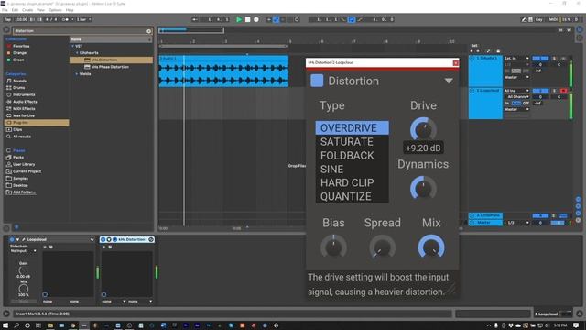Open Current Project place
Screen dimensions: 586x330
tap(27, 171)
